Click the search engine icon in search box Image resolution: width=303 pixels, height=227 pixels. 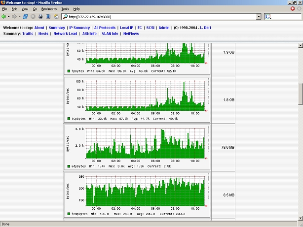[x=268, y=17]
